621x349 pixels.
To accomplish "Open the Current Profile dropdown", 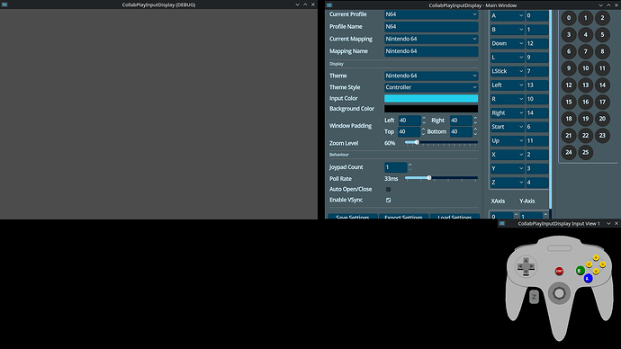I will 431,14.
